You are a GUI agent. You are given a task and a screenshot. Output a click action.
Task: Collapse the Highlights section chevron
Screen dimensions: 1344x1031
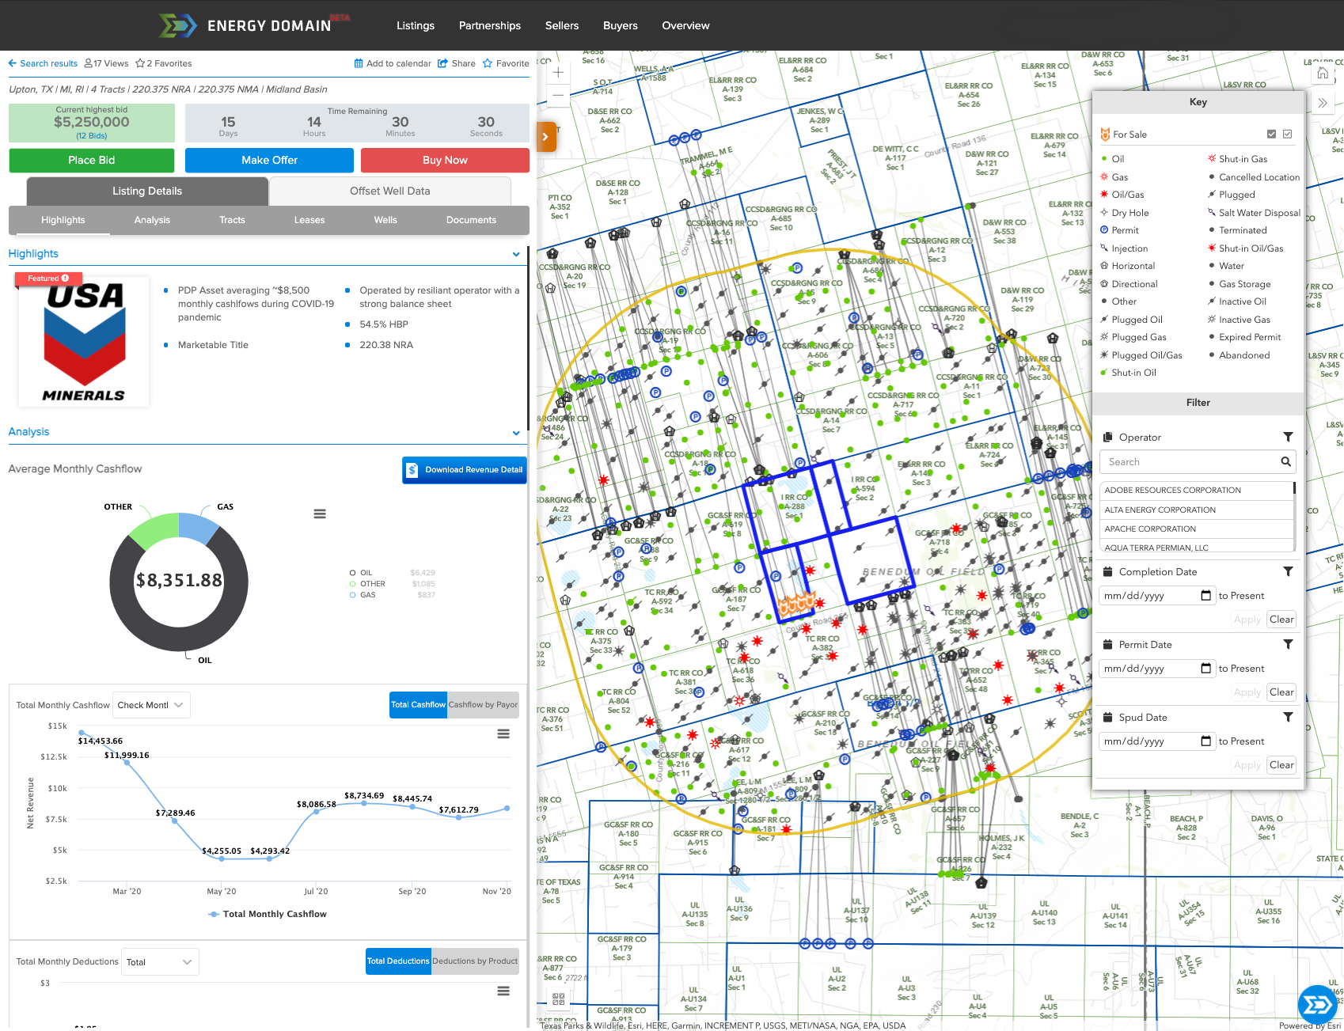(516, 254)
